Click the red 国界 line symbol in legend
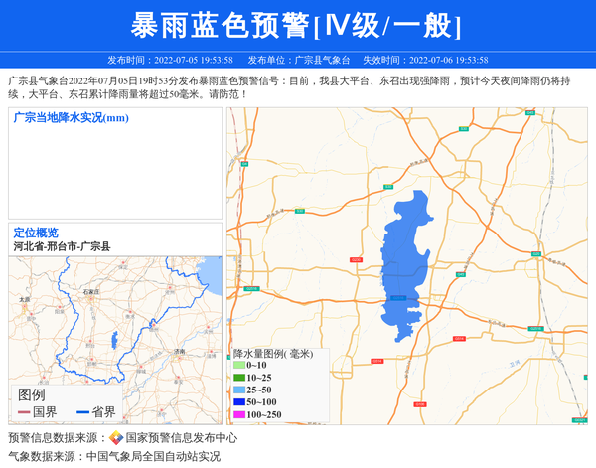Image resolution: width=596 pixels, height=468 pixels. (x=24, y=412)
